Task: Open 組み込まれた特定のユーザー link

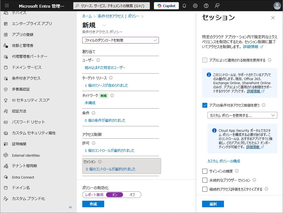Action: click(105, 68)
